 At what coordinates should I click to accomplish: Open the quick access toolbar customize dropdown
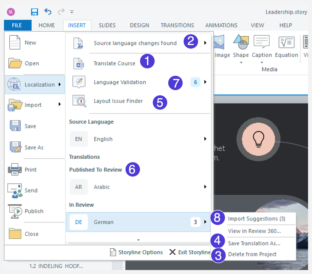coord(72,12)
